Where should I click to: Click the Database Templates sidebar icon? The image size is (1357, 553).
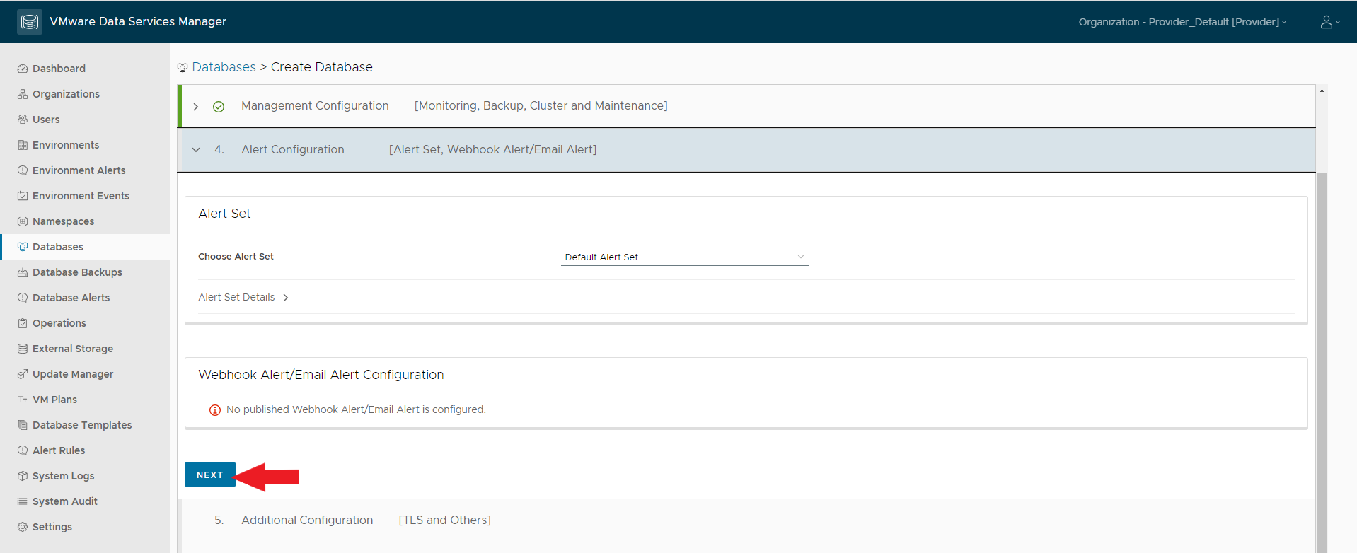[23, 425]
